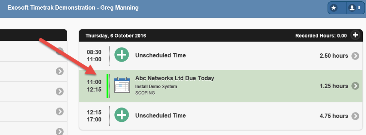Select Unscheduled Time entry at 12:15
This screenshot has width=366, height=135.
pos(160,116)
